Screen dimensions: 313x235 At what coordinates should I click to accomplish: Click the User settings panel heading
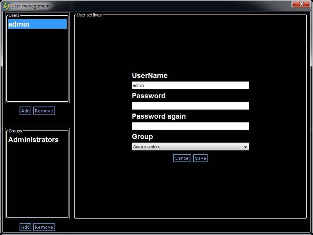89,15
